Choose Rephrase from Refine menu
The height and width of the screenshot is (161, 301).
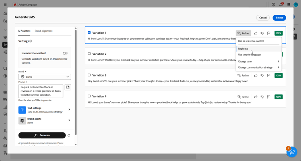pyautogui.click(x=258, y=49)
